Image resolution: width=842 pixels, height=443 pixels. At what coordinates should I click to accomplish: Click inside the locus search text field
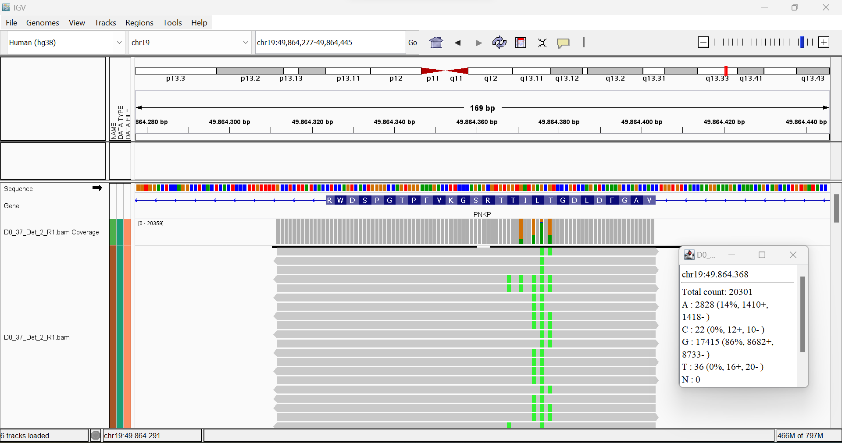tap(330, 42)
